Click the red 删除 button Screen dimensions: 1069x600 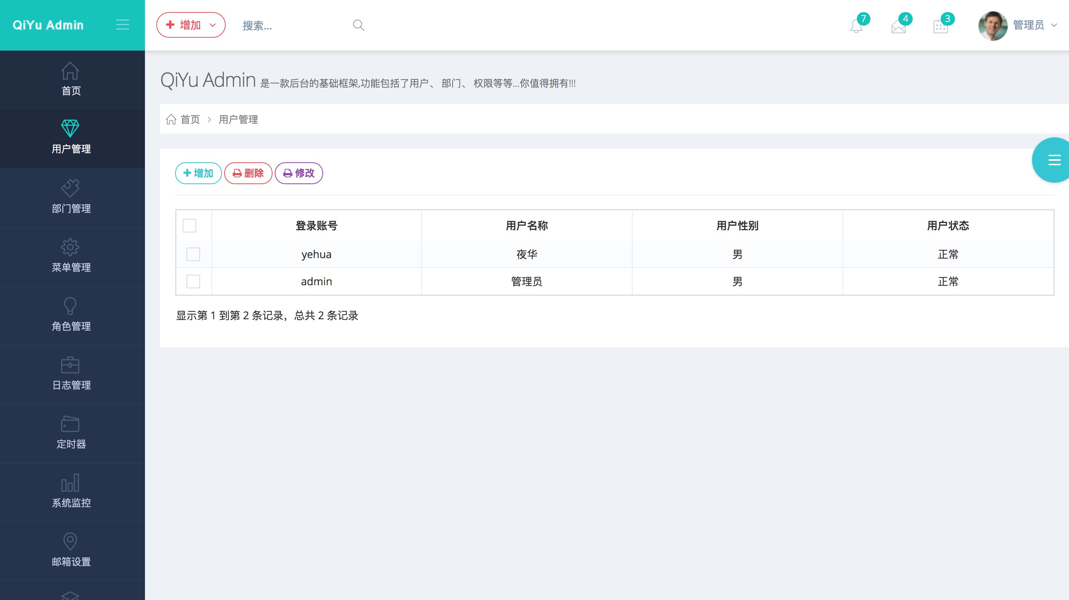(x=248, y=173)
